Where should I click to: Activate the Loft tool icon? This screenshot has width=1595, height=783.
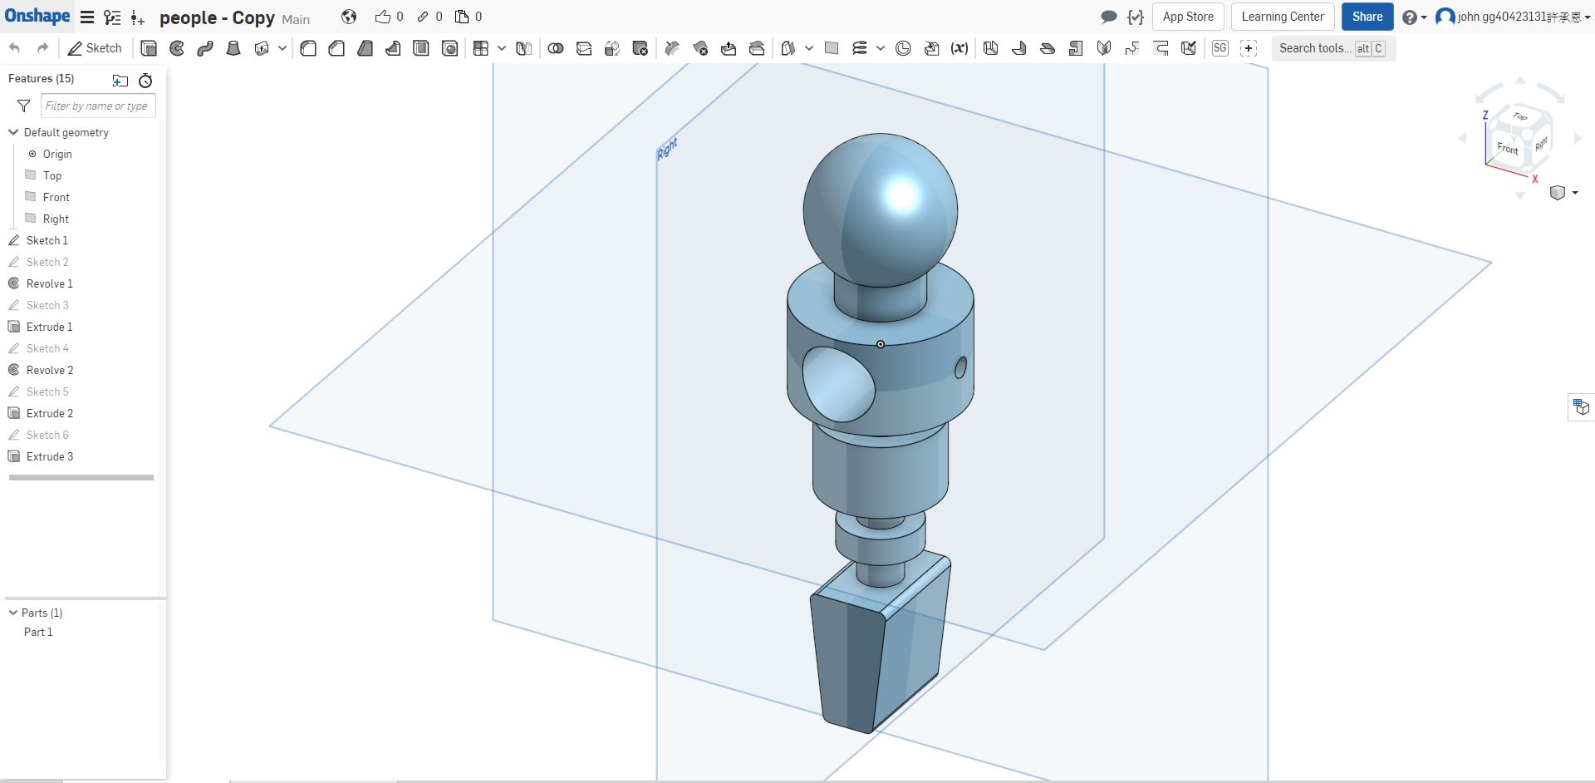coord(233,48)
